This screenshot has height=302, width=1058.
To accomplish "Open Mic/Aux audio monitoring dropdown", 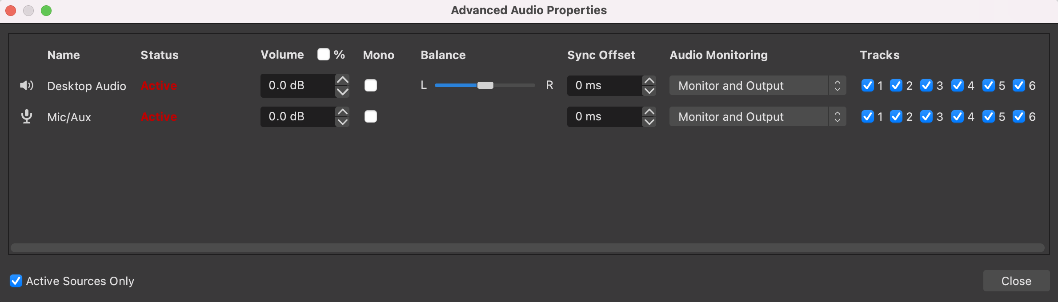I will [757, 116].
